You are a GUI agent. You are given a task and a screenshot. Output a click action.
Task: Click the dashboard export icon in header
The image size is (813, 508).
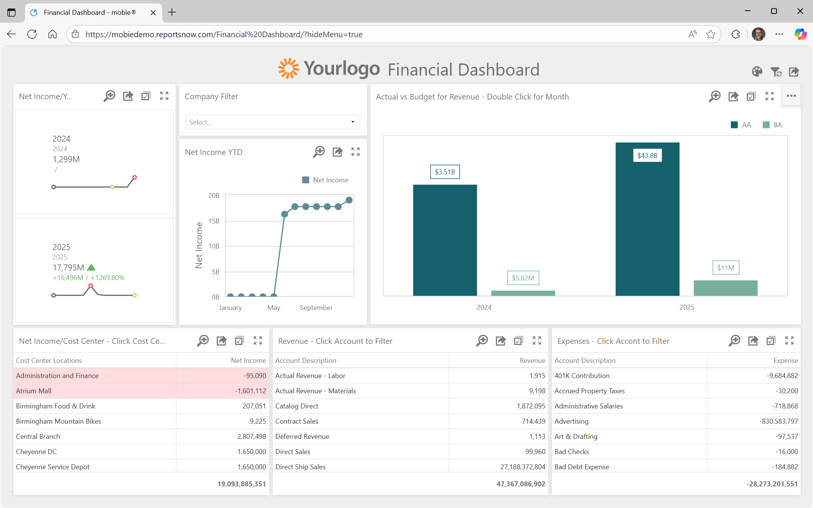[794, 71]
